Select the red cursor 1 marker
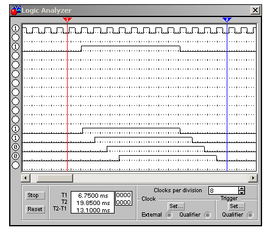270x233 pixels. [x=67, y=19]
